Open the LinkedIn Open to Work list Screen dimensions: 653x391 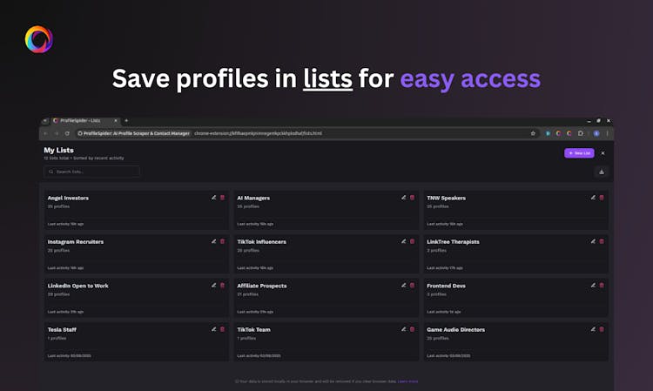click(x=80, y=286)
